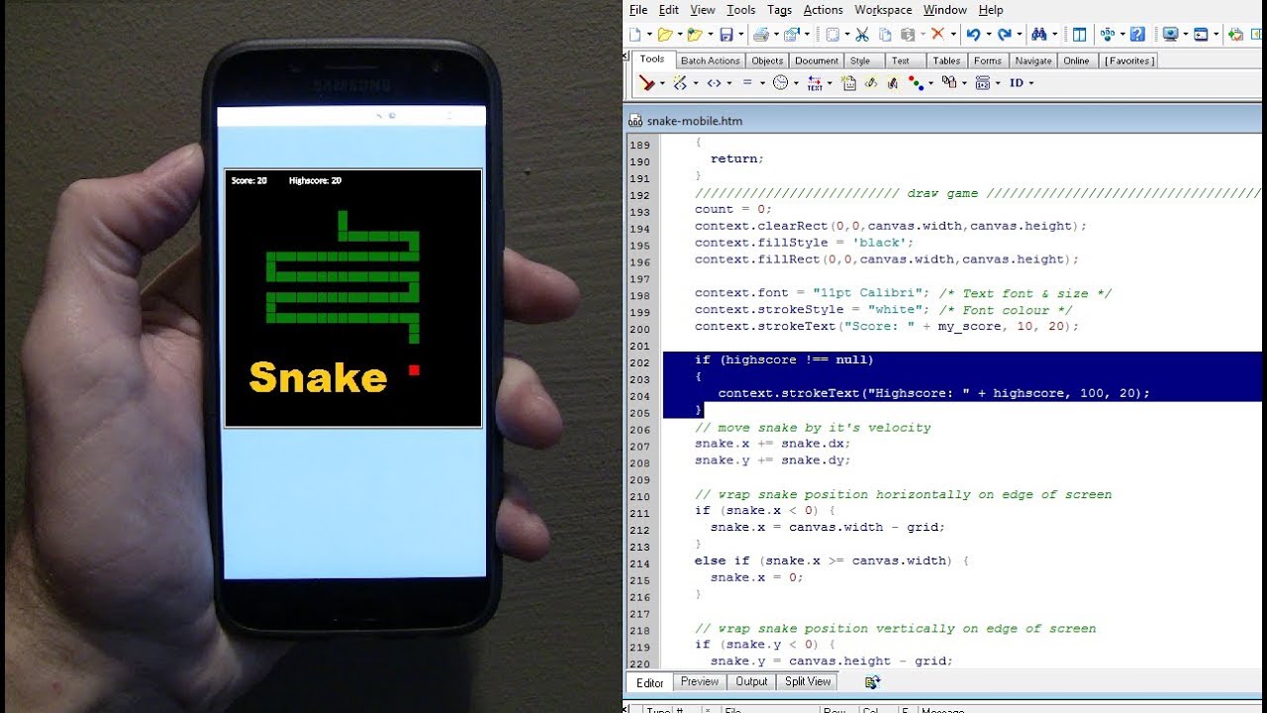
Task: Switch to the Navigate tab
Action: 1033,60
